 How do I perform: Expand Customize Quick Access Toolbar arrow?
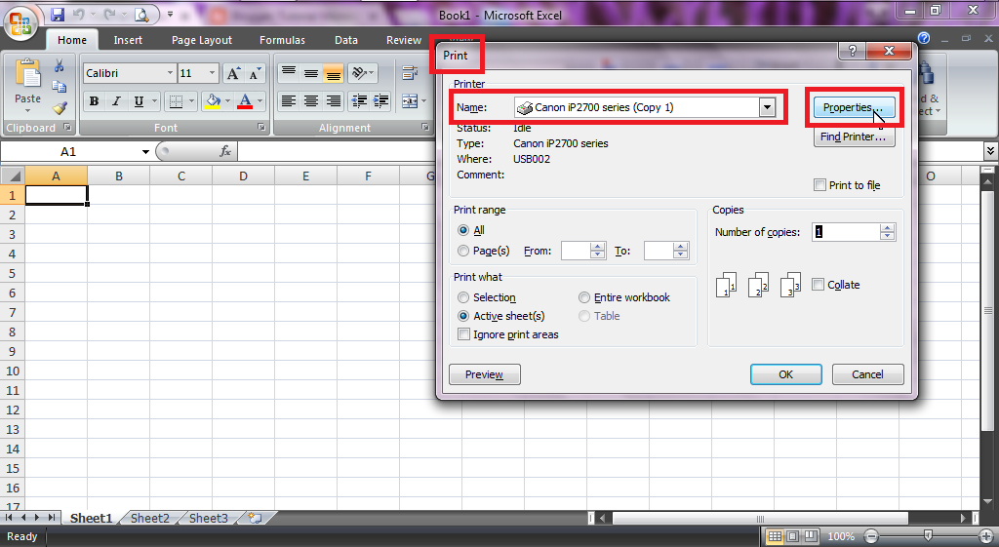tap(170, 14)
